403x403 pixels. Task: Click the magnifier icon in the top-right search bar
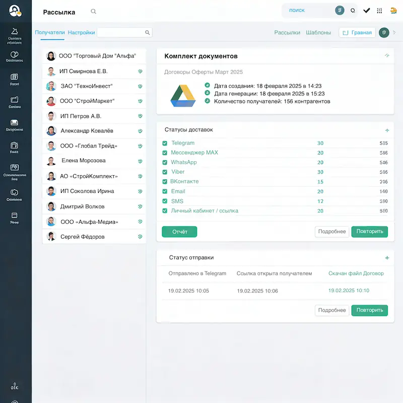coord(353,11)
